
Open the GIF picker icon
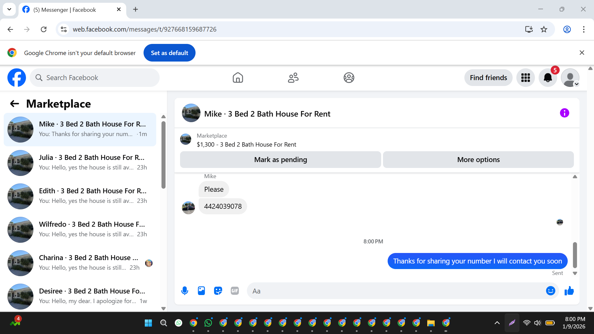tap(235, 291)
